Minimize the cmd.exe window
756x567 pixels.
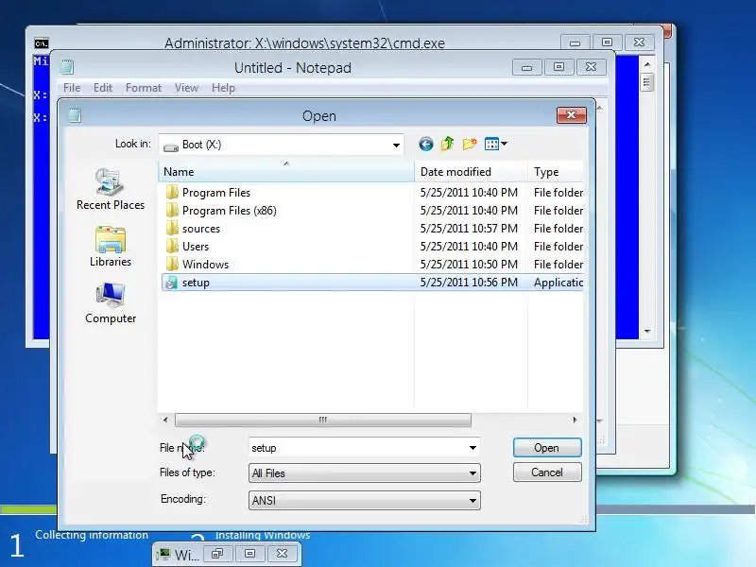pos(575,43)
